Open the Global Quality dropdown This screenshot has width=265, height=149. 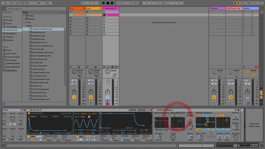pos(190,118)
